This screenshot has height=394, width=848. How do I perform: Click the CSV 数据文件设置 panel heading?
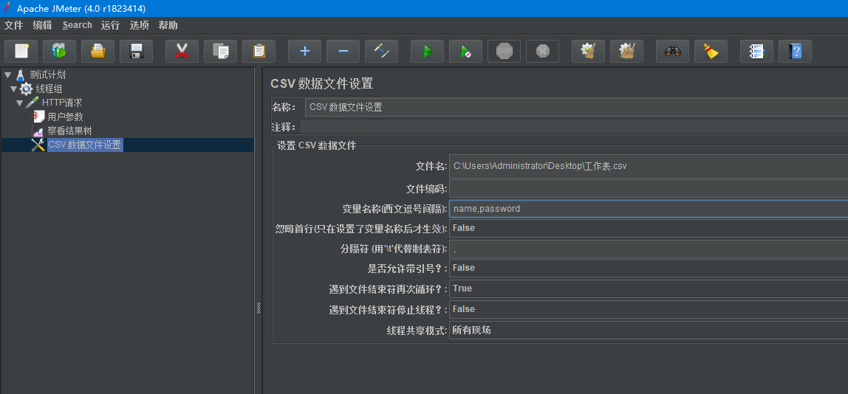coord(322,83)
